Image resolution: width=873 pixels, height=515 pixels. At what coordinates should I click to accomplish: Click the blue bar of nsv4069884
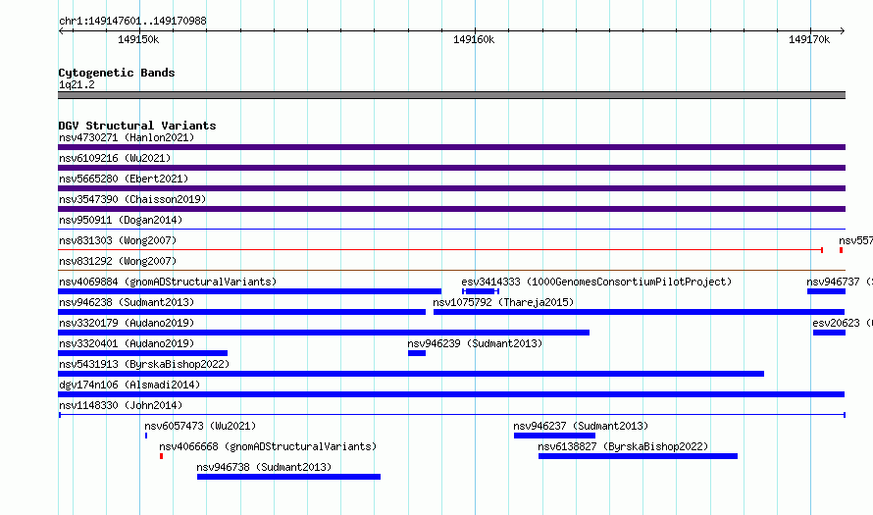pyautogui.click(x=249, y=291)
